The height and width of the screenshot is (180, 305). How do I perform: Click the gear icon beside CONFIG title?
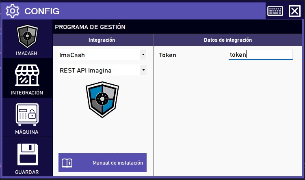pyautogui.click(x=13, y=11)
